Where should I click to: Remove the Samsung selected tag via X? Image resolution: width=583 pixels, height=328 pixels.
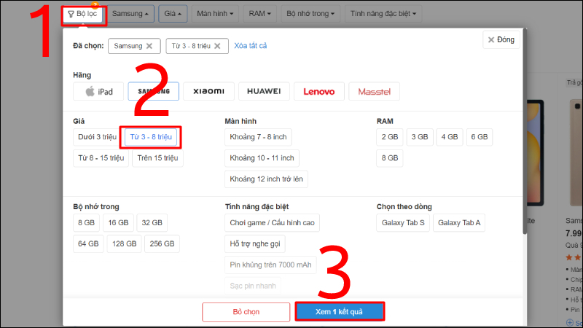pos(149,46)
